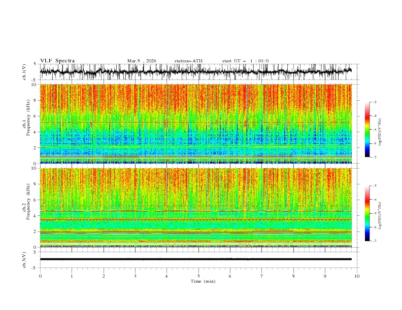Select the "start UT = 1 :10: 0" text

[245, 61]
